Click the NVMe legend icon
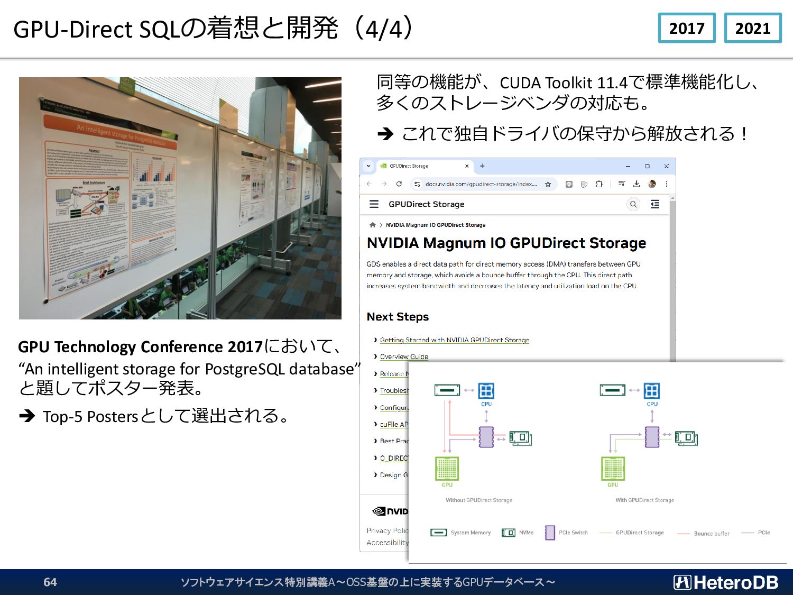The image size is (793, 595). (508, 533)
